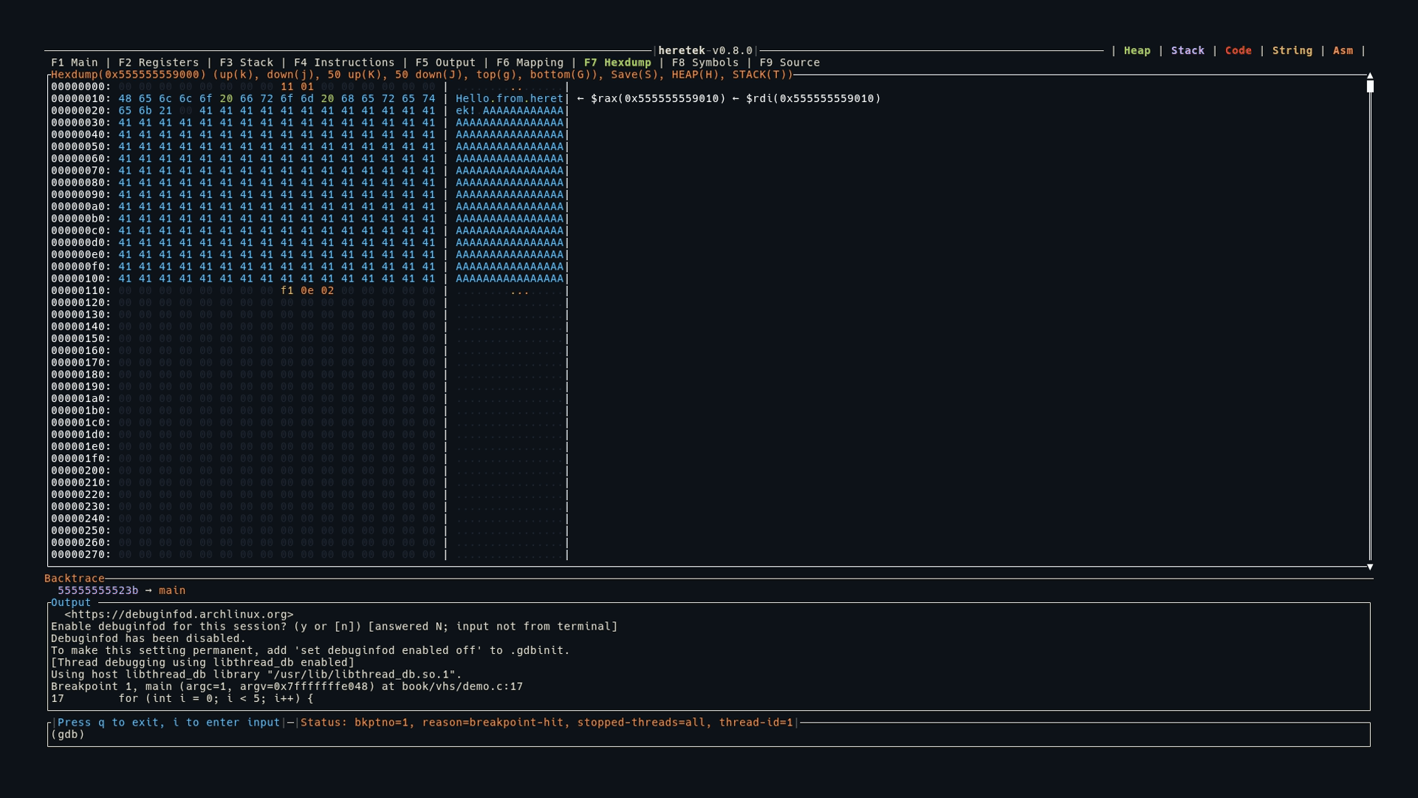Screen dimensions: 1418x798
Task: Switch to F8 Symbols tab
Action: click(x=705, y=63)
